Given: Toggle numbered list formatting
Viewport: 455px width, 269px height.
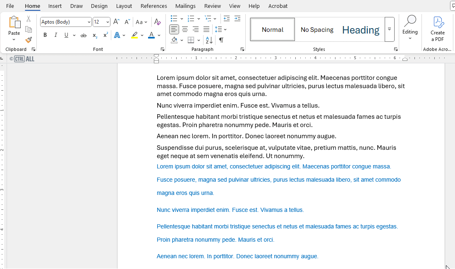Looking at the screenshot, I should (191, 19).
